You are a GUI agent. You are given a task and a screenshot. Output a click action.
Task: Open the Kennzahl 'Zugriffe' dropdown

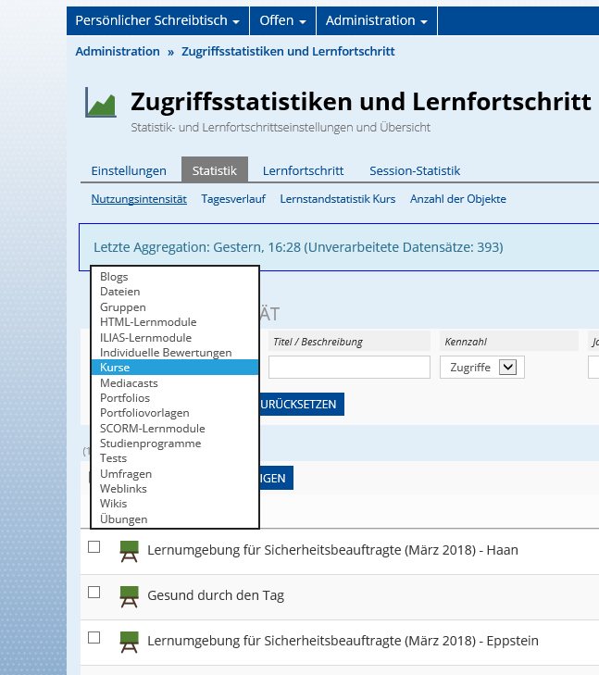click(480, 368)
